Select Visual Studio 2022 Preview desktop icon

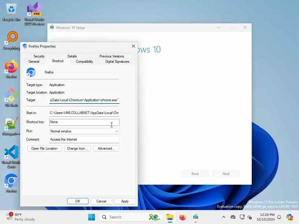pyautogui.click(x=34, y=14)
